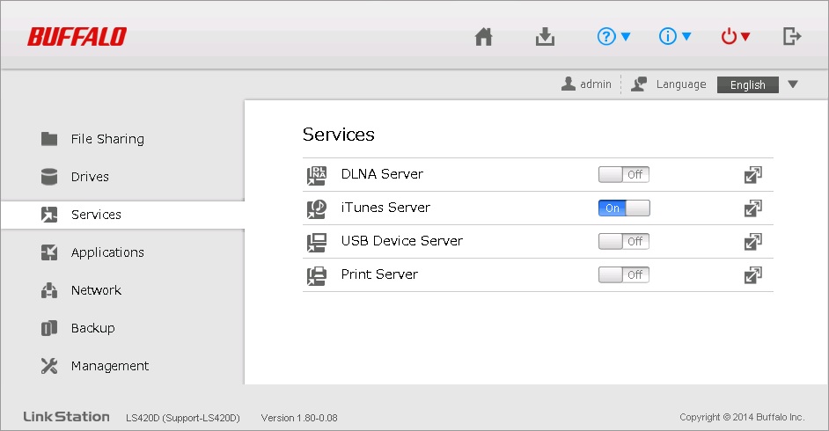Click the Management tools icon

pos(49,366)
